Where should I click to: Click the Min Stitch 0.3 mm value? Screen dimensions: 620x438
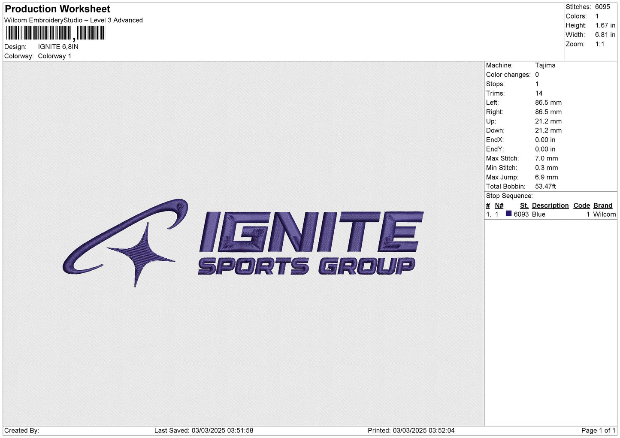click(547, 168)
